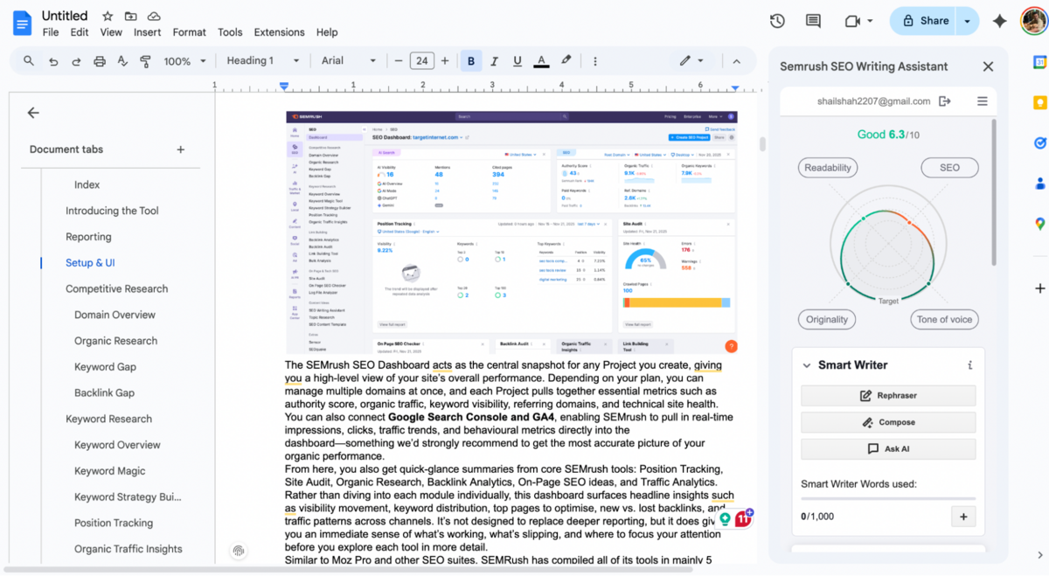Click the toolbar search magnifier icon
1049x576 pixels.
[29, 61]
